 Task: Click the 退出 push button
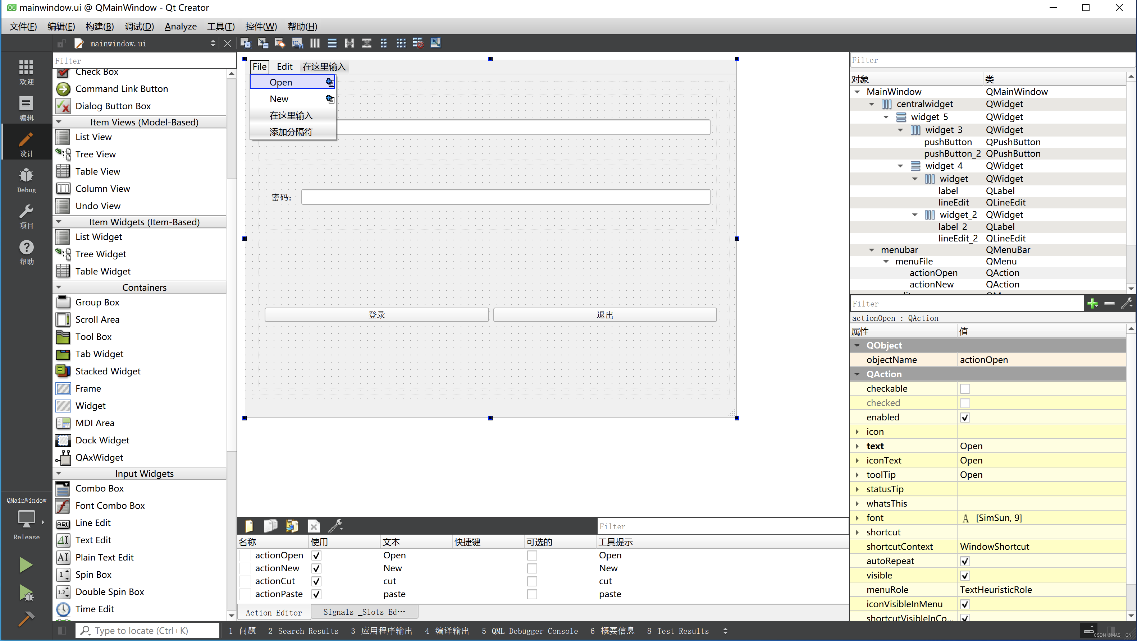tap(604, 314)
